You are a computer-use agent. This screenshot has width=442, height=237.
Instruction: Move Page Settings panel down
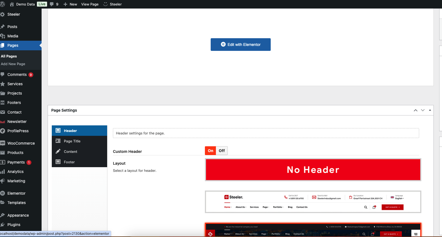pyautogui.click(x=423, y=110)
